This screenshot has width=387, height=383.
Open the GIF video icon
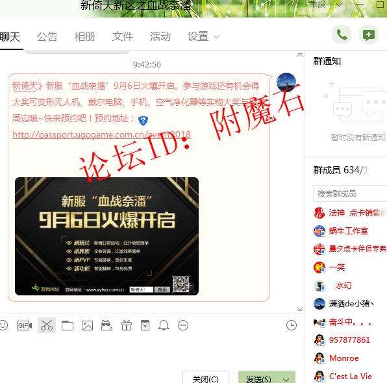click(x=24, y=325)
